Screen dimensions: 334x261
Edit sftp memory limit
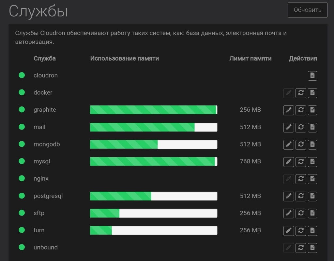click(289, 213)
